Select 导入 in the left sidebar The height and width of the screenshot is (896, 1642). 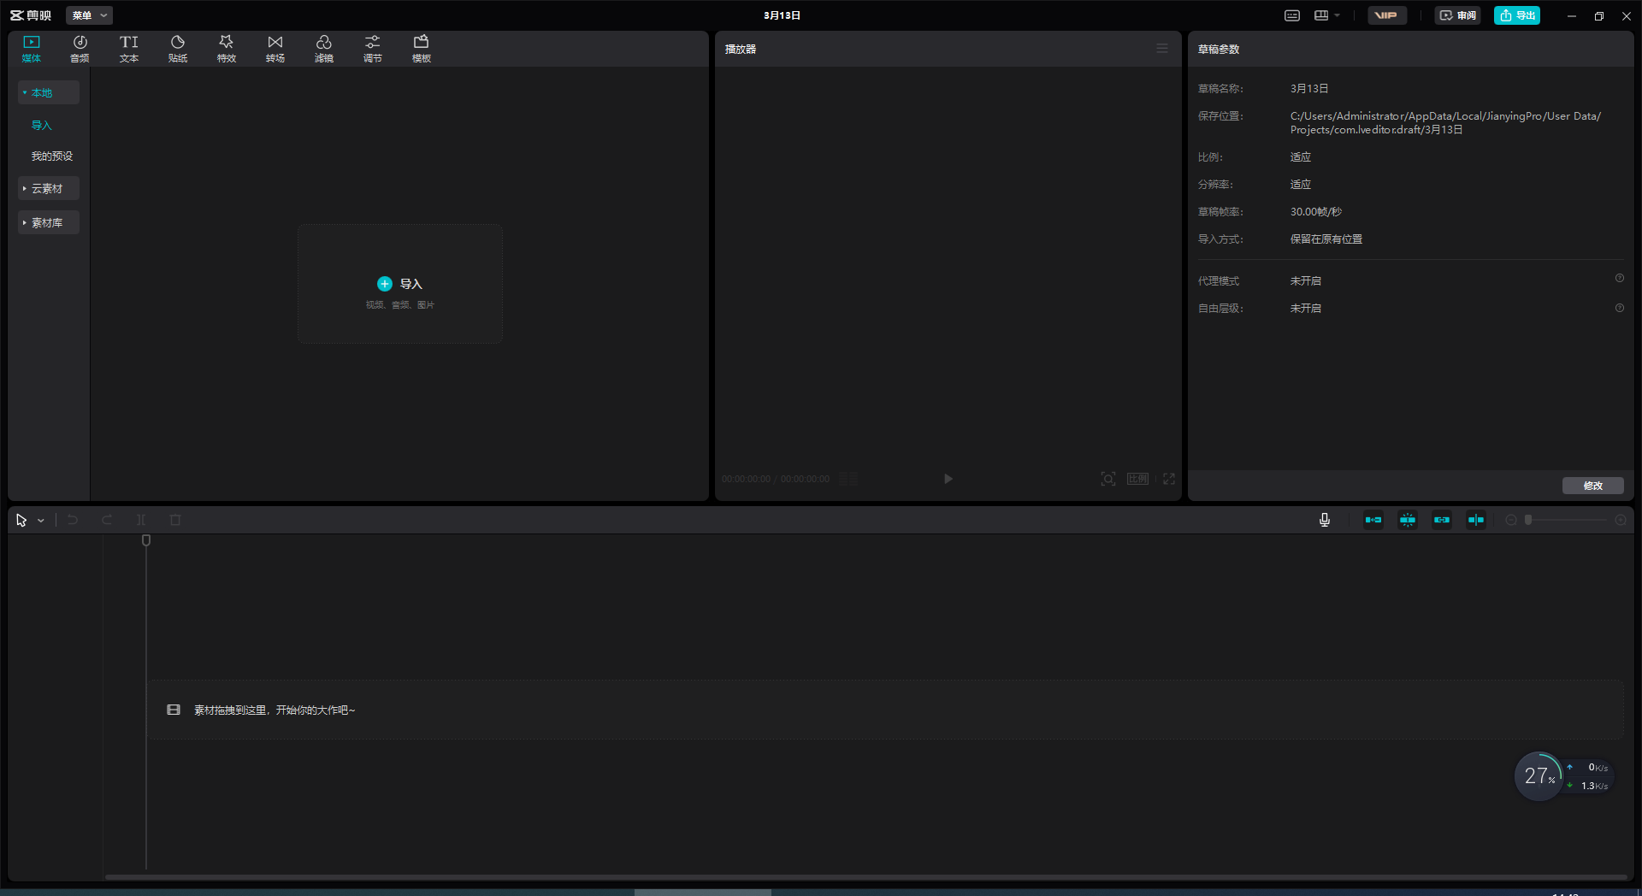pyautogui.click(x=42, y=125)
